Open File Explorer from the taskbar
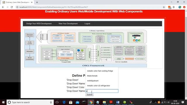 click(x=104, y=102)
